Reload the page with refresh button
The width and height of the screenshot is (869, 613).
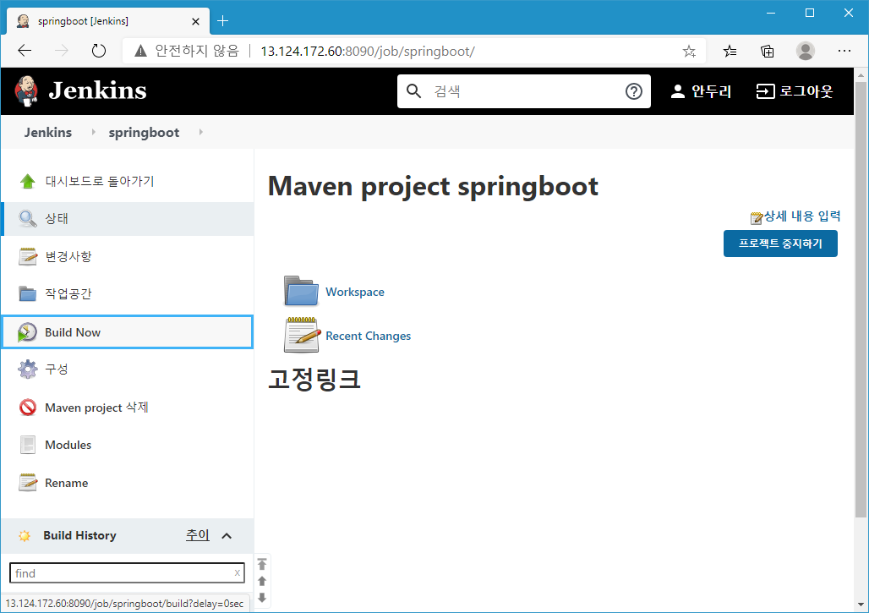(x=99, y=51)
